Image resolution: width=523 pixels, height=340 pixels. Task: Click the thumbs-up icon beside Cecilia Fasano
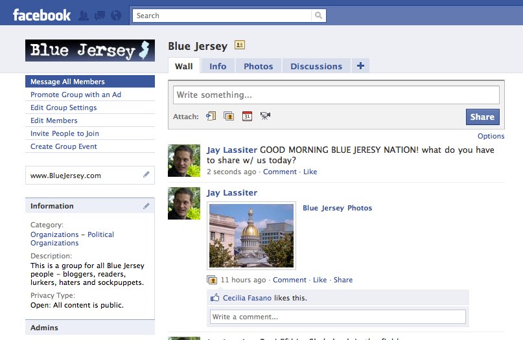coord(215,297)
